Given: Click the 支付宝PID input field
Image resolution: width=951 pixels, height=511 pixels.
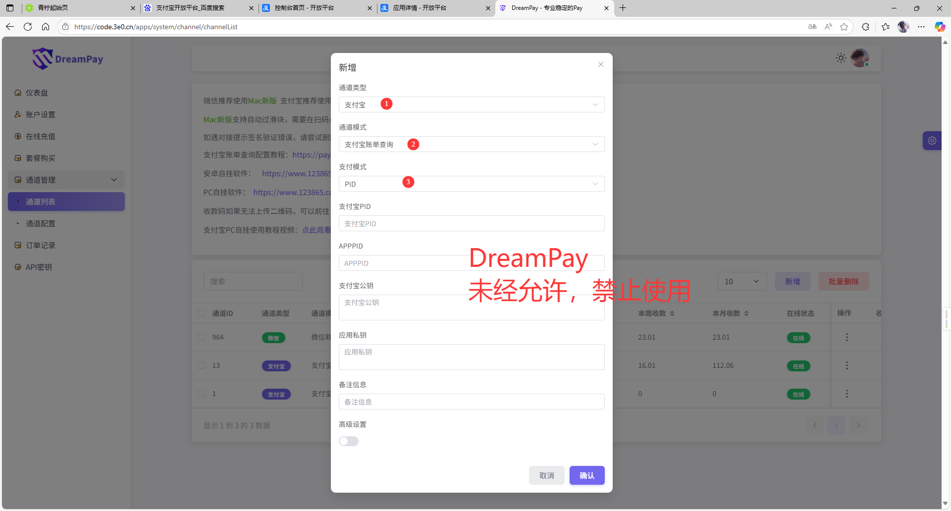Looking at the screenshot, I should [x=471, y=223].
